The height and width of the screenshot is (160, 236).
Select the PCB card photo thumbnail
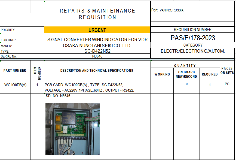(x=72, y=129)
